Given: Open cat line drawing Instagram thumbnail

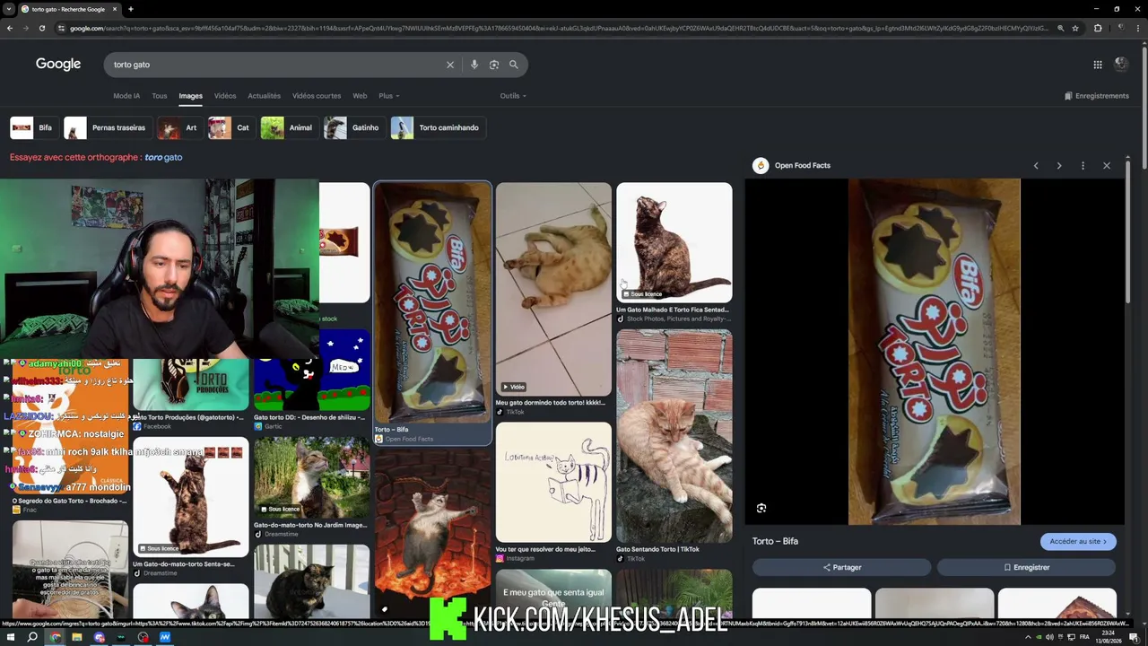Looking at the screenshot, I should 553,483.
